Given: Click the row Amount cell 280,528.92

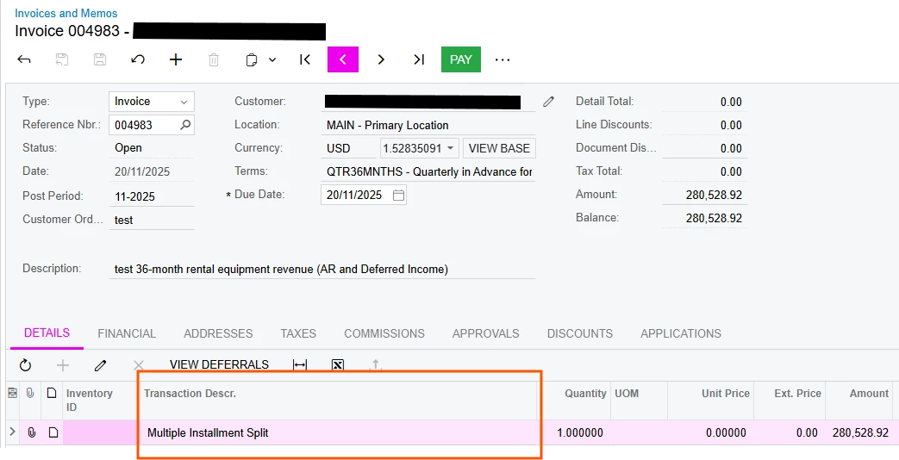Looking at the screenshot, I should coord(860,433).
